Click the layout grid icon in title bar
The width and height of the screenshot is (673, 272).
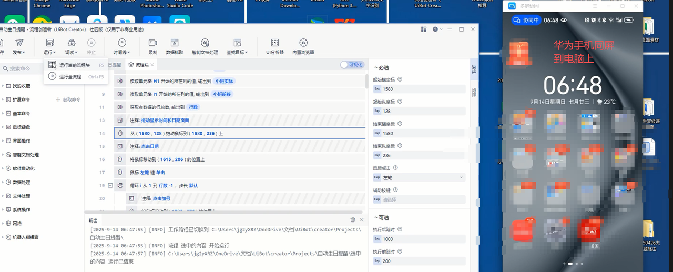[423, 29]
